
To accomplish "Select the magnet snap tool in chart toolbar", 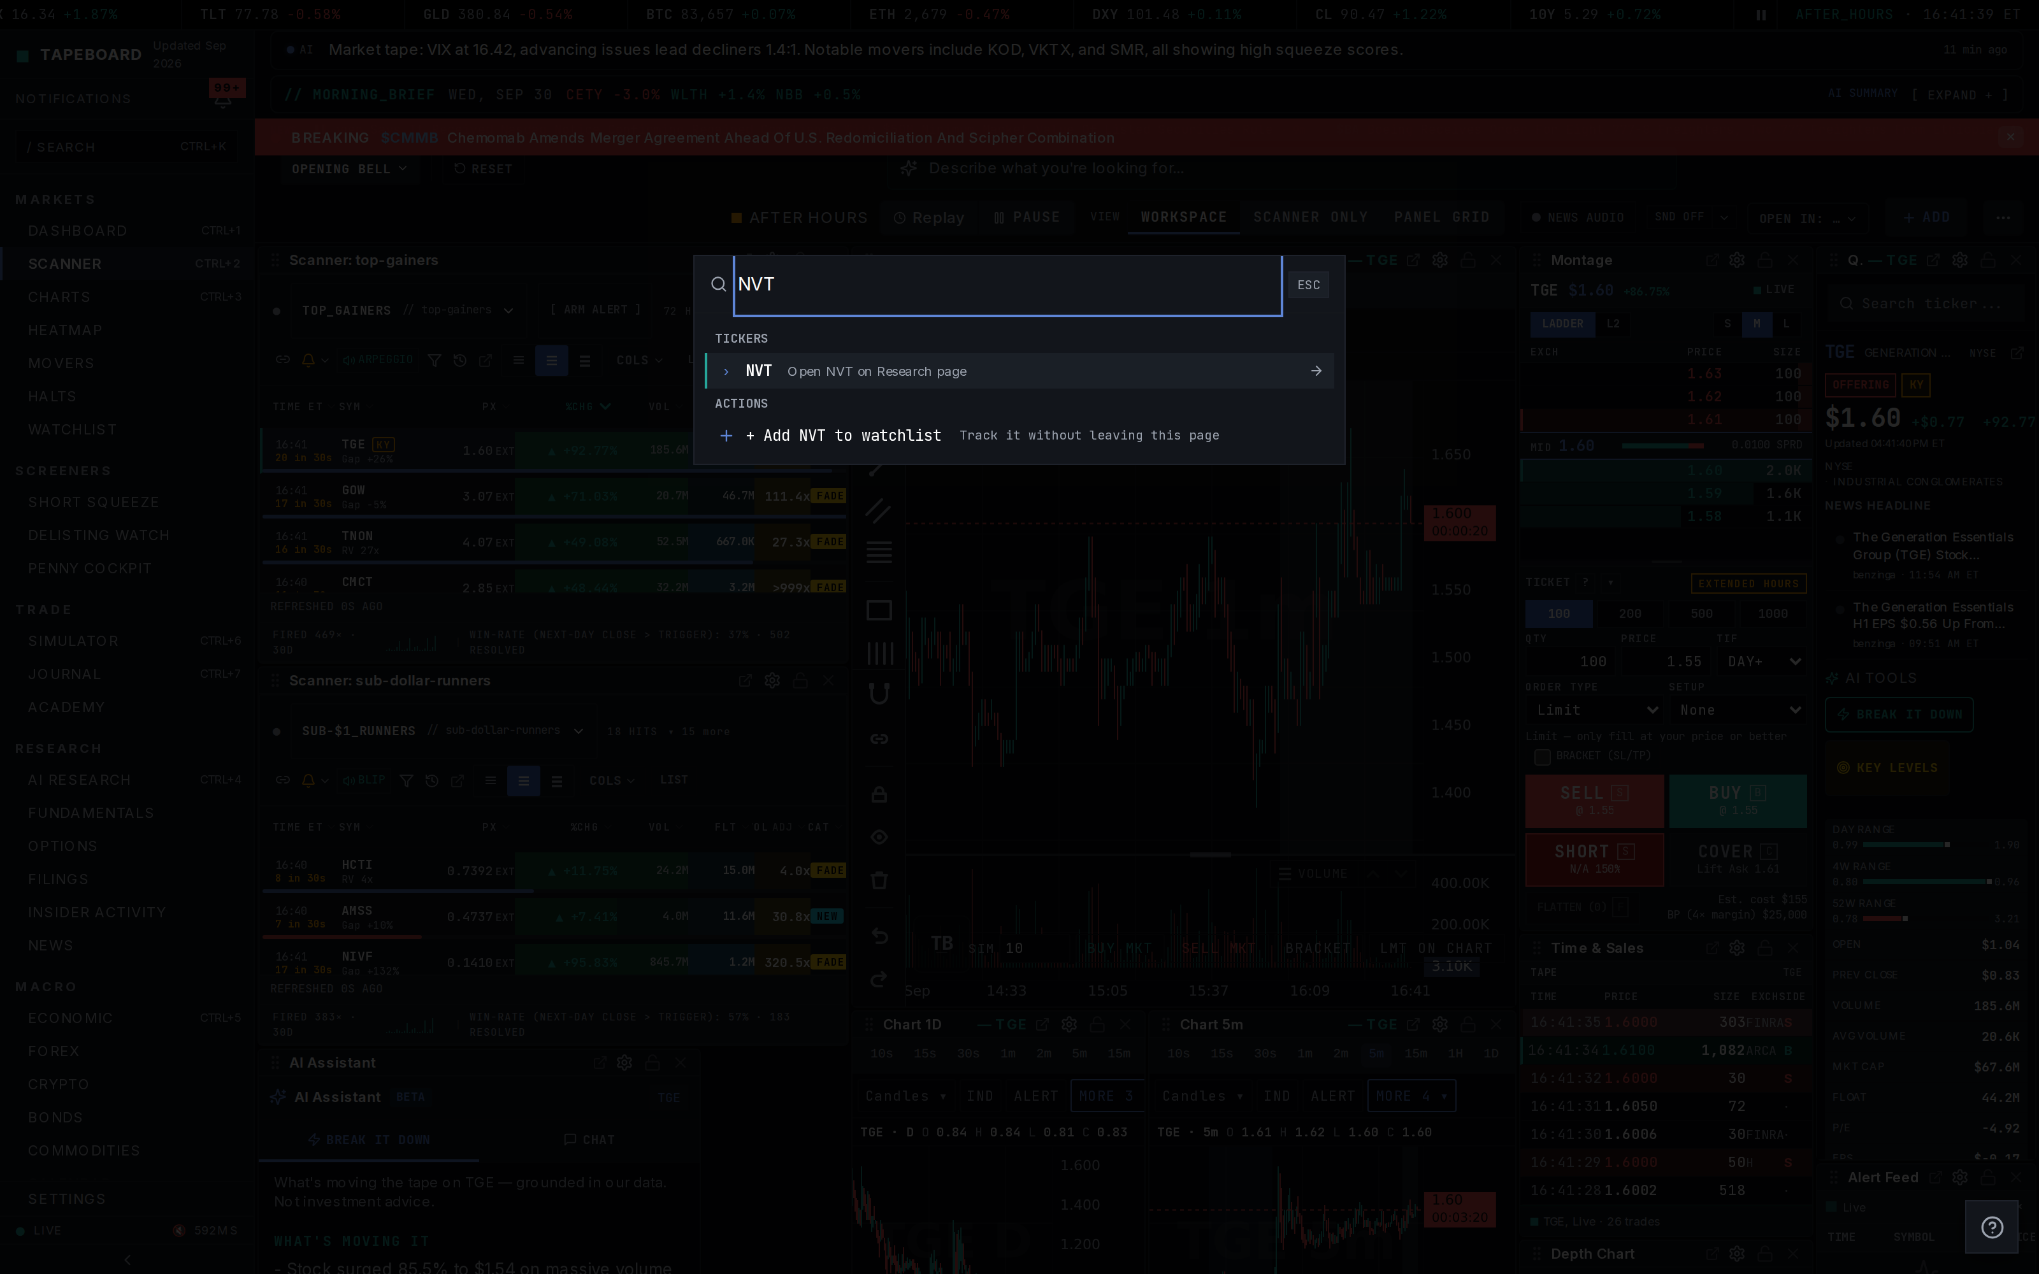I will [x=879, y=694].
